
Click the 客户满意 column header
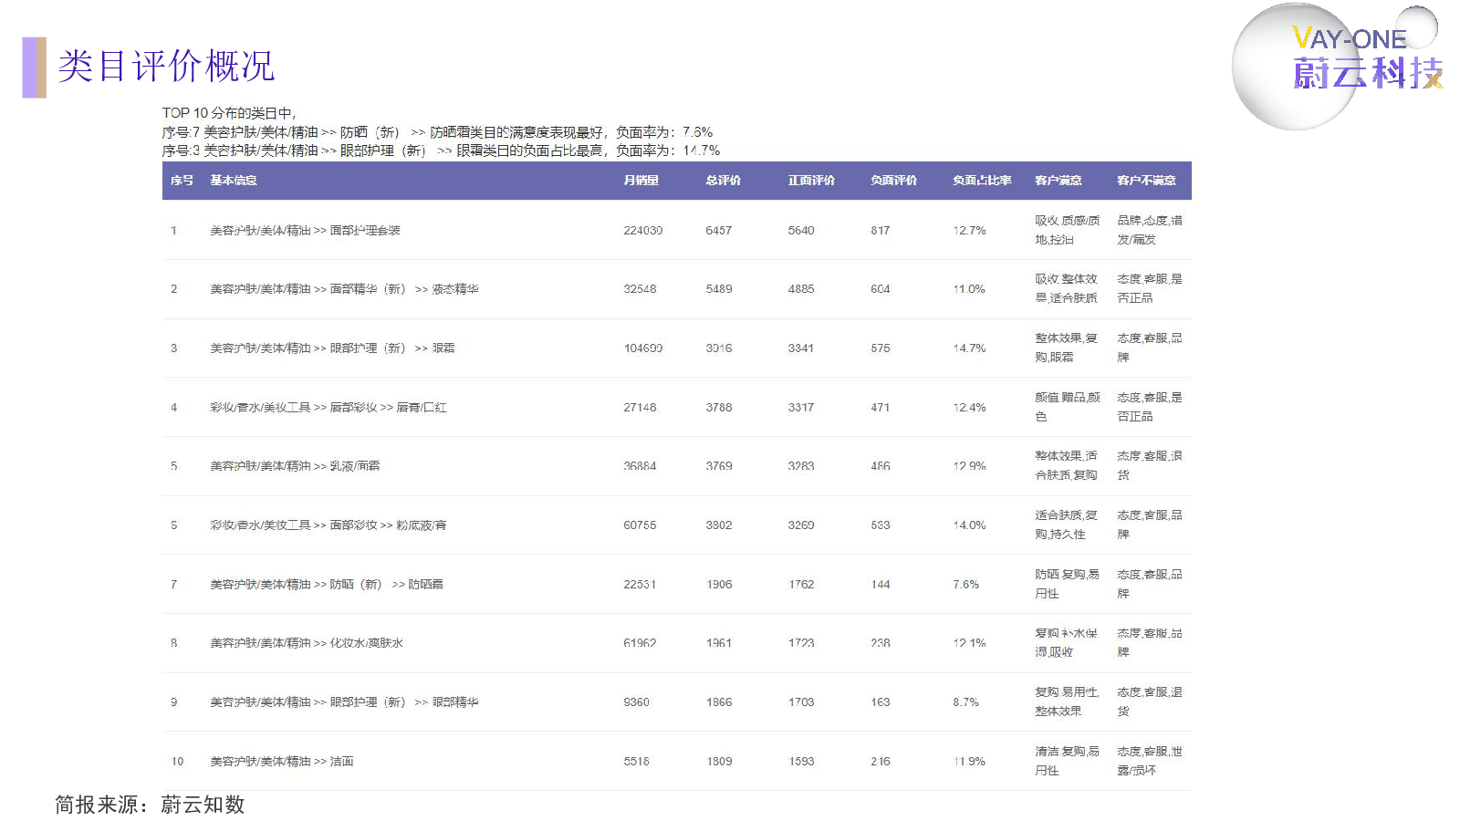click(x=1058, y=181)
